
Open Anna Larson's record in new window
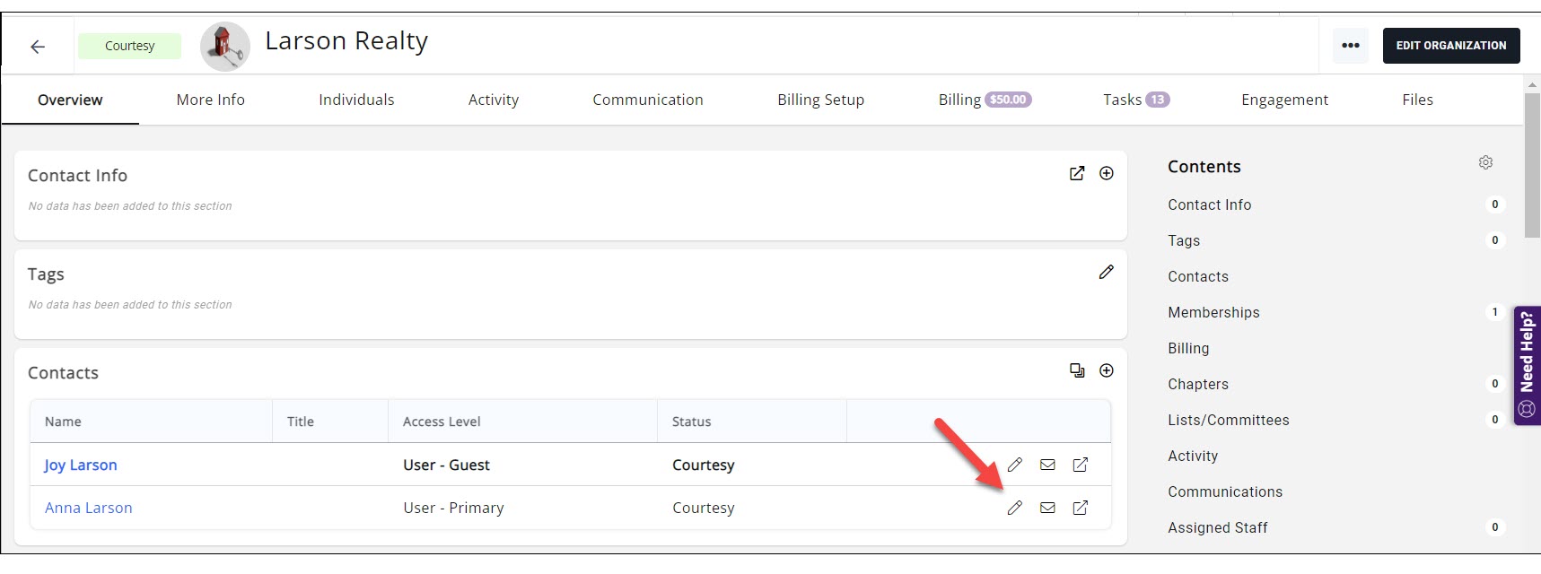point(1081,508)
